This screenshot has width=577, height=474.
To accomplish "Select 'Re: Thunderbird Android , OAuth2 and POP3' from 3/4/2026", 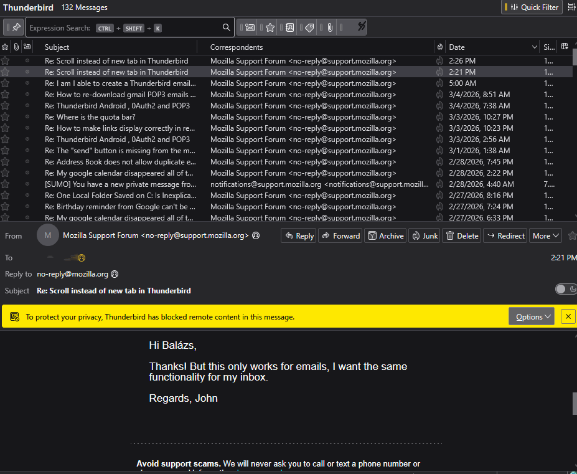I will [x=287, y=106].
